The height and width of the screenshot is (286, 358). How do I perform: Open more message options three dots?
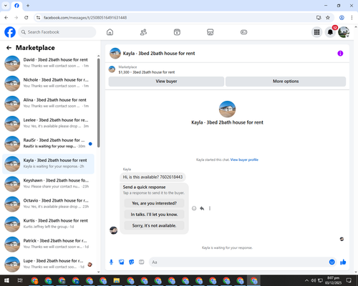(x=210, y=209)
